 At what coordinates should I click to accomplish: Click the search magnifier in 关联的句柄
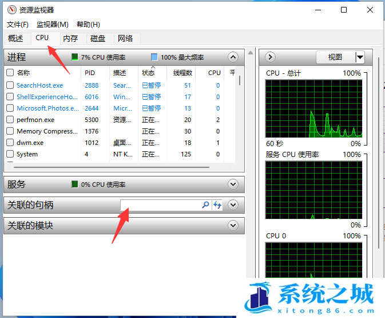coord(206,205)
